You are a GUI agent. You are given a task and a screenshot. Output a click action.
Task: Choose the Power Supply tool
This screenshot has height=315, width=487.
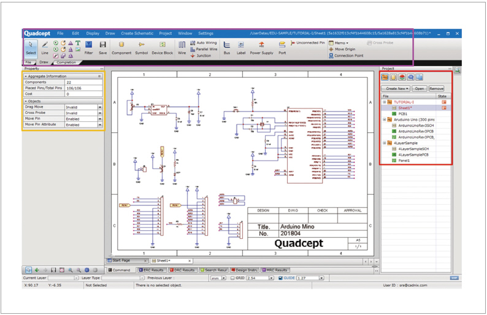click(261, 47)
